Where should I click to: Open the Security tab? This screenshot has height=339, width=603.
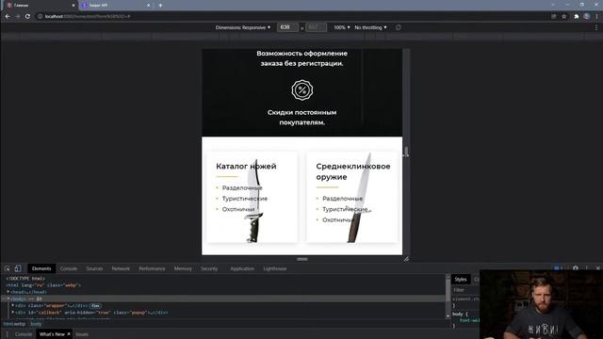[x=209, y=268]
